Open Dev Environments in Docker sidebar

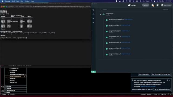coord(94,23)
